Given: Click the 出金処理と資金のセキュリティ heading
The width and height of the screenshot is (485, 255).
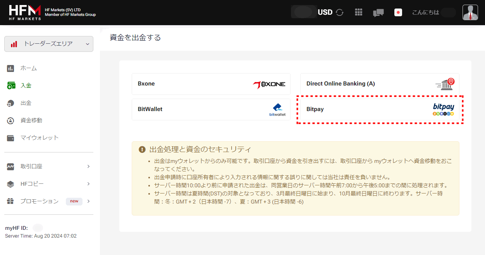Looking at the screenshot, I should pyautogui.click(x=200, y=149).
